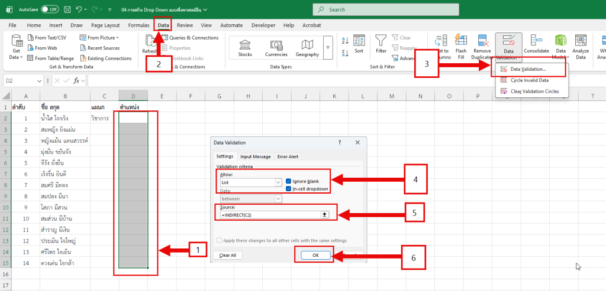Sort Z to A descending
Viewport: 606px width, 291px height.
345,53
